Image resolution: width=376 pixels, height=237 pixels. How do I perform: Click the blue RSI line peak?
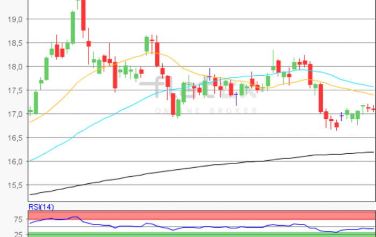75,217
